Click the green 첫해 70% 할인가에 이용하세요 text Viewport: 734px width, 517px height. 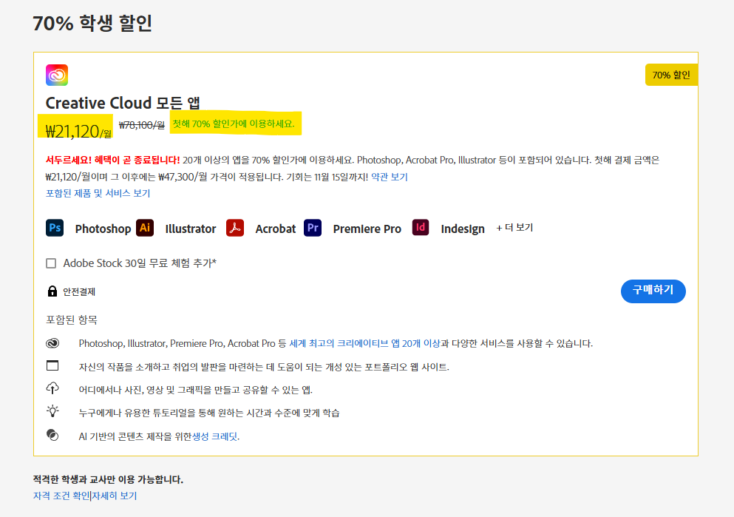coord(234,124)
